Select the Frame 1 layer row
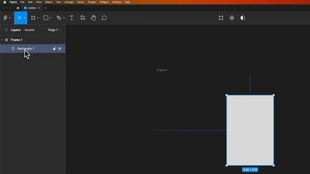310x174 pixels. [x=32, y=40]
